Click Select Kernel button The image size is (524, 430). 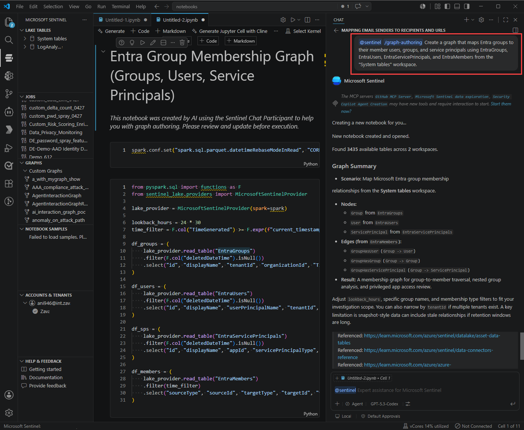point(303,31)
